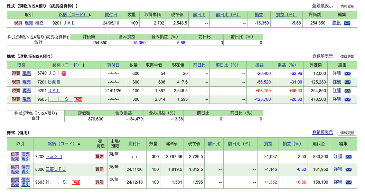Viewport: 365px width, 195px height.
Task: Click 決算 badge in the 旧NISA H.I.S. row
Action: click(x=78, y=99)
